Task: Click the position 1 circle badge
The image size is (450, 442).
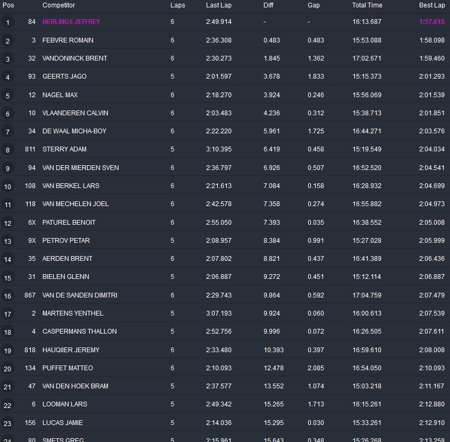Action: [7, 22]
